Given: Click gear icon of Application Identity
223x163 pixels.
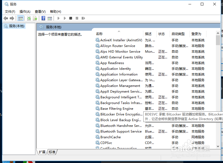Looking at the screenshot, I should point(97,68).
